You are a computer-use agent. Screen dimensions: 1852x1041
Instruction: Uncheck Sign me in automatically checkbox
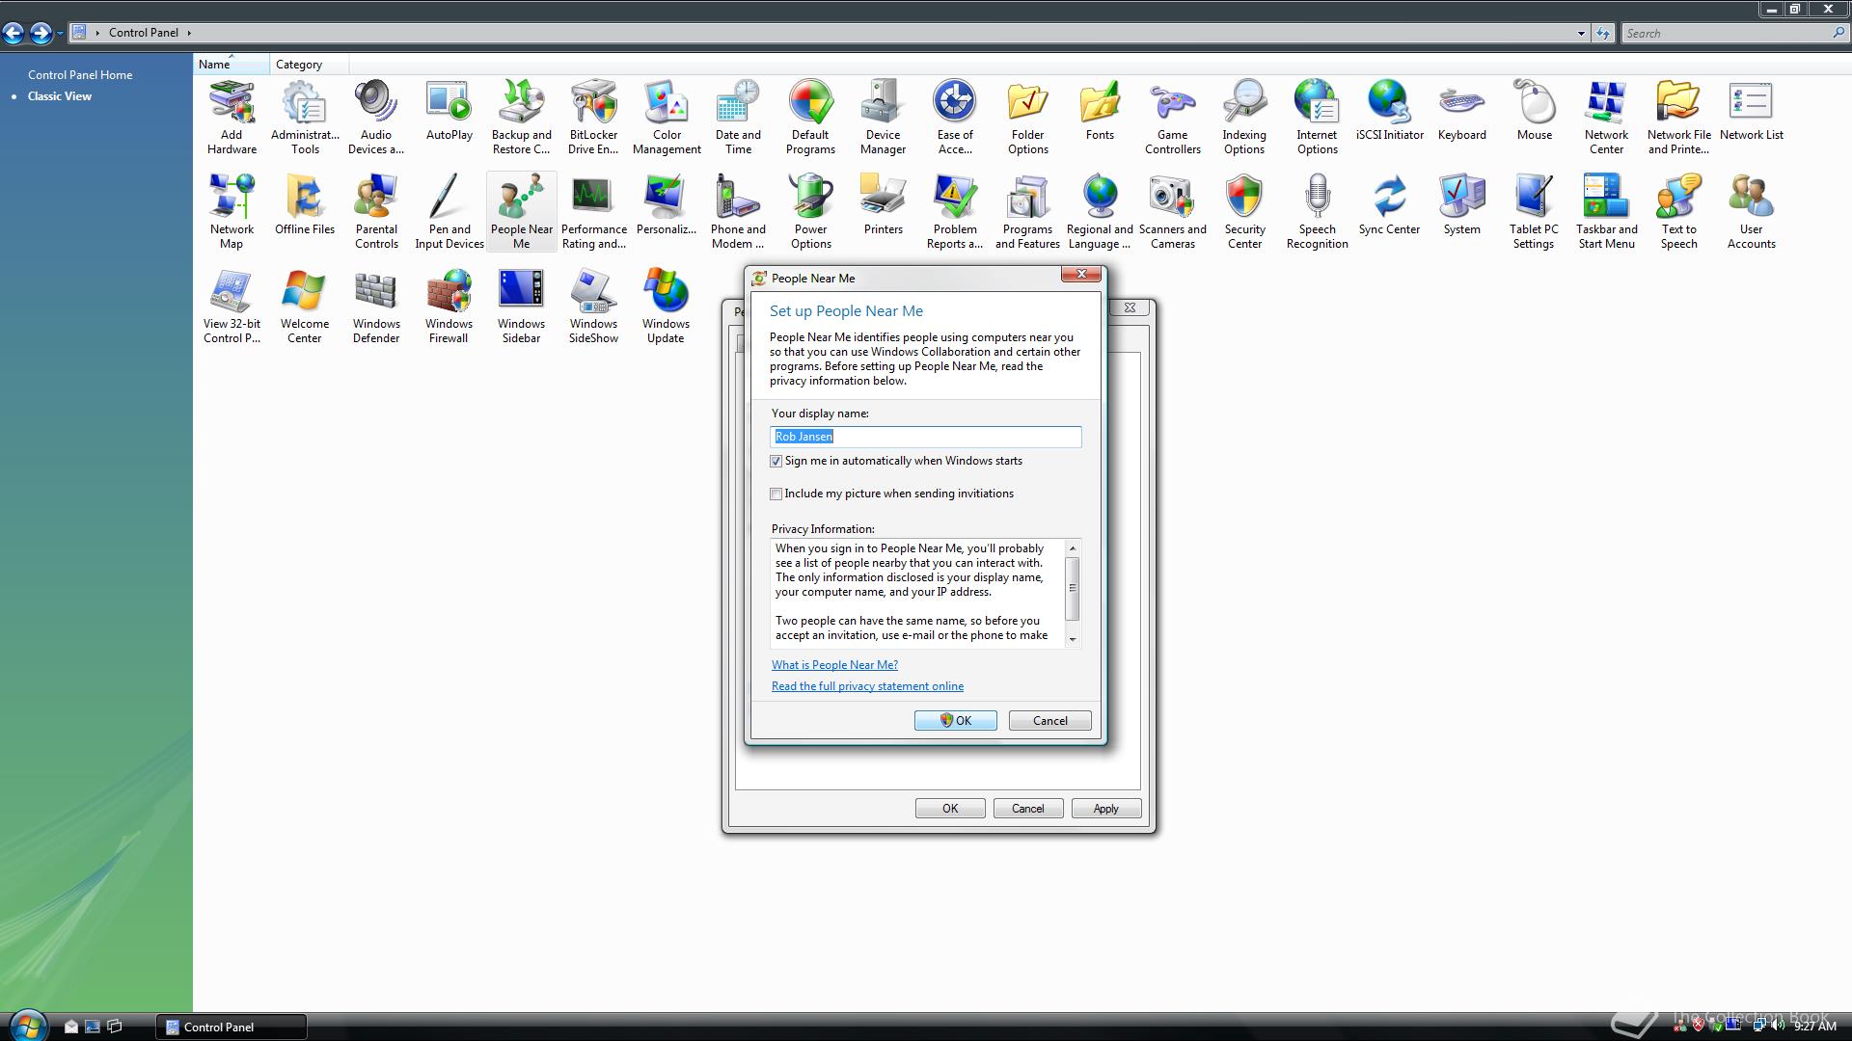(x=776, y=462)
